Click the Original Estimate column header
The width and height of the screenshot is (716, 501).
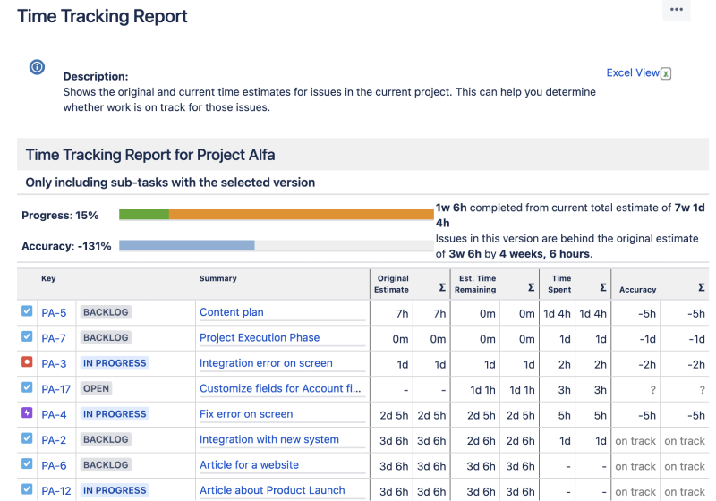392,284
